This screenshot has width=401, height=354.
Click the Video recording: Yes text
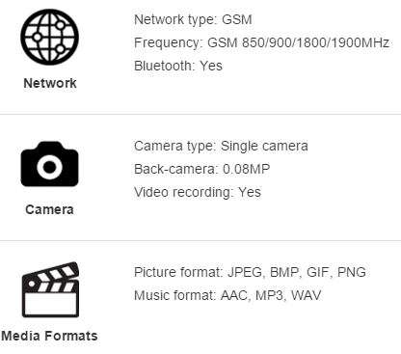[198, 192]
